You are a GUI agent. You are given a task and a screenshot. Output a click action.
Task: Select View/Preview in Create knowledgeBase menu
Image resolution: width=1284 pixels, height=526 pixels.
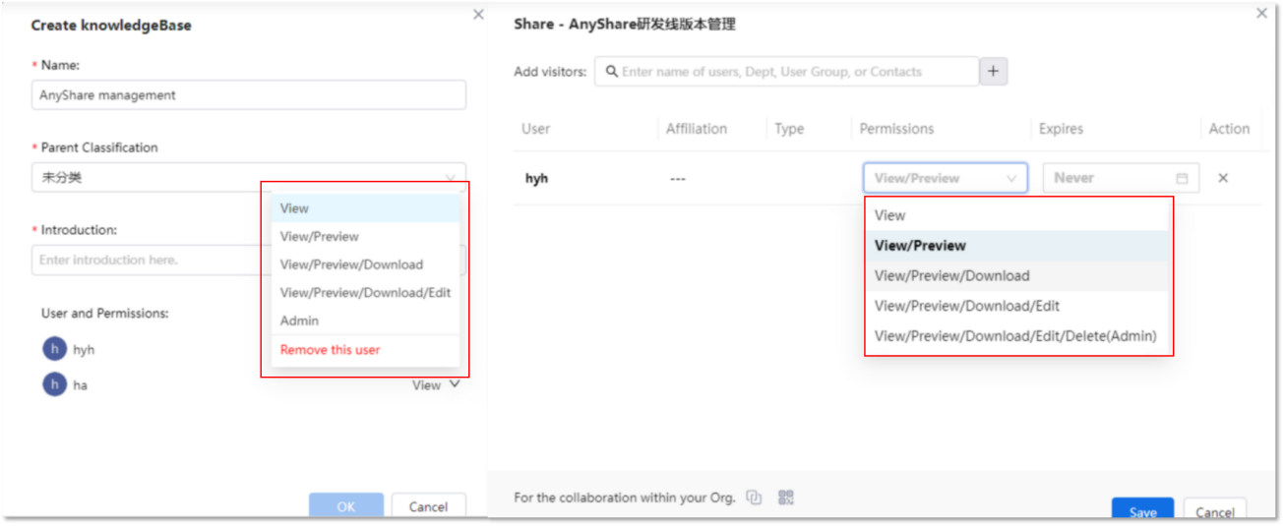[365, 236]
